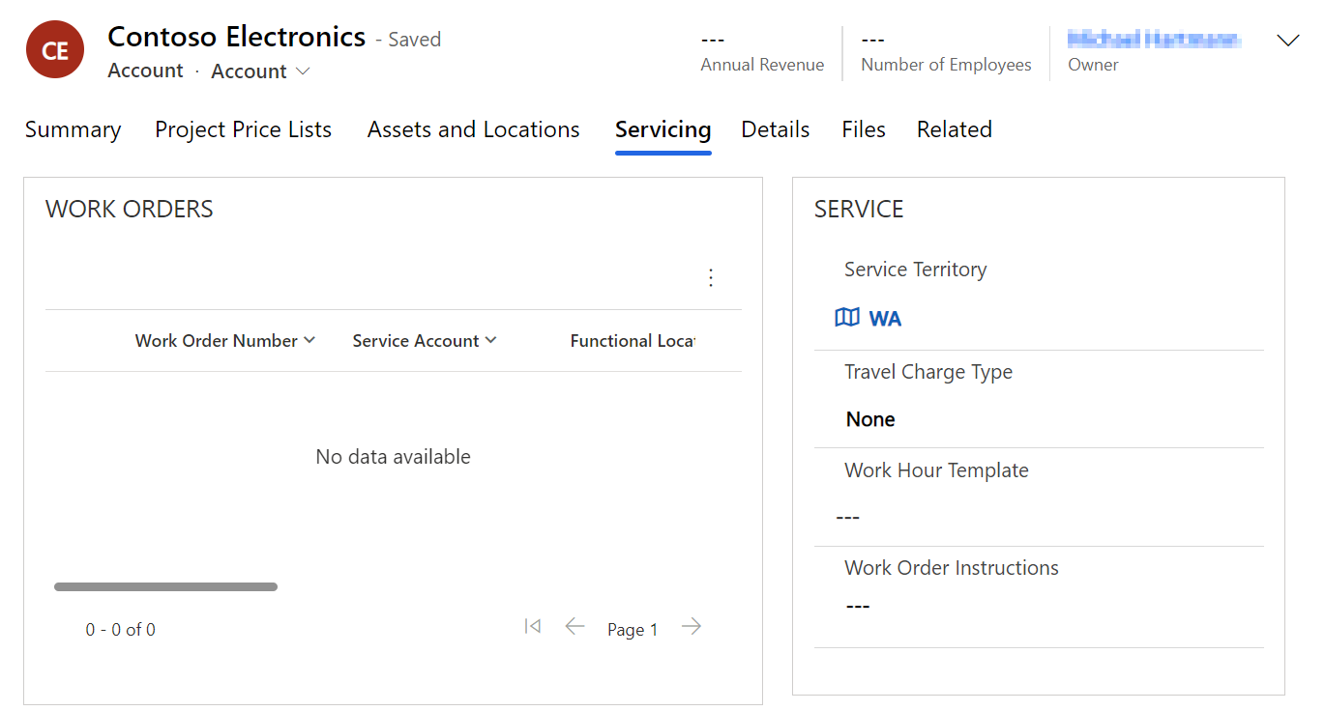The width and height of the screenshot is (1325, 711).
Task: Open the Files tab
Action: pyautogui.click(x=864, y=129)
